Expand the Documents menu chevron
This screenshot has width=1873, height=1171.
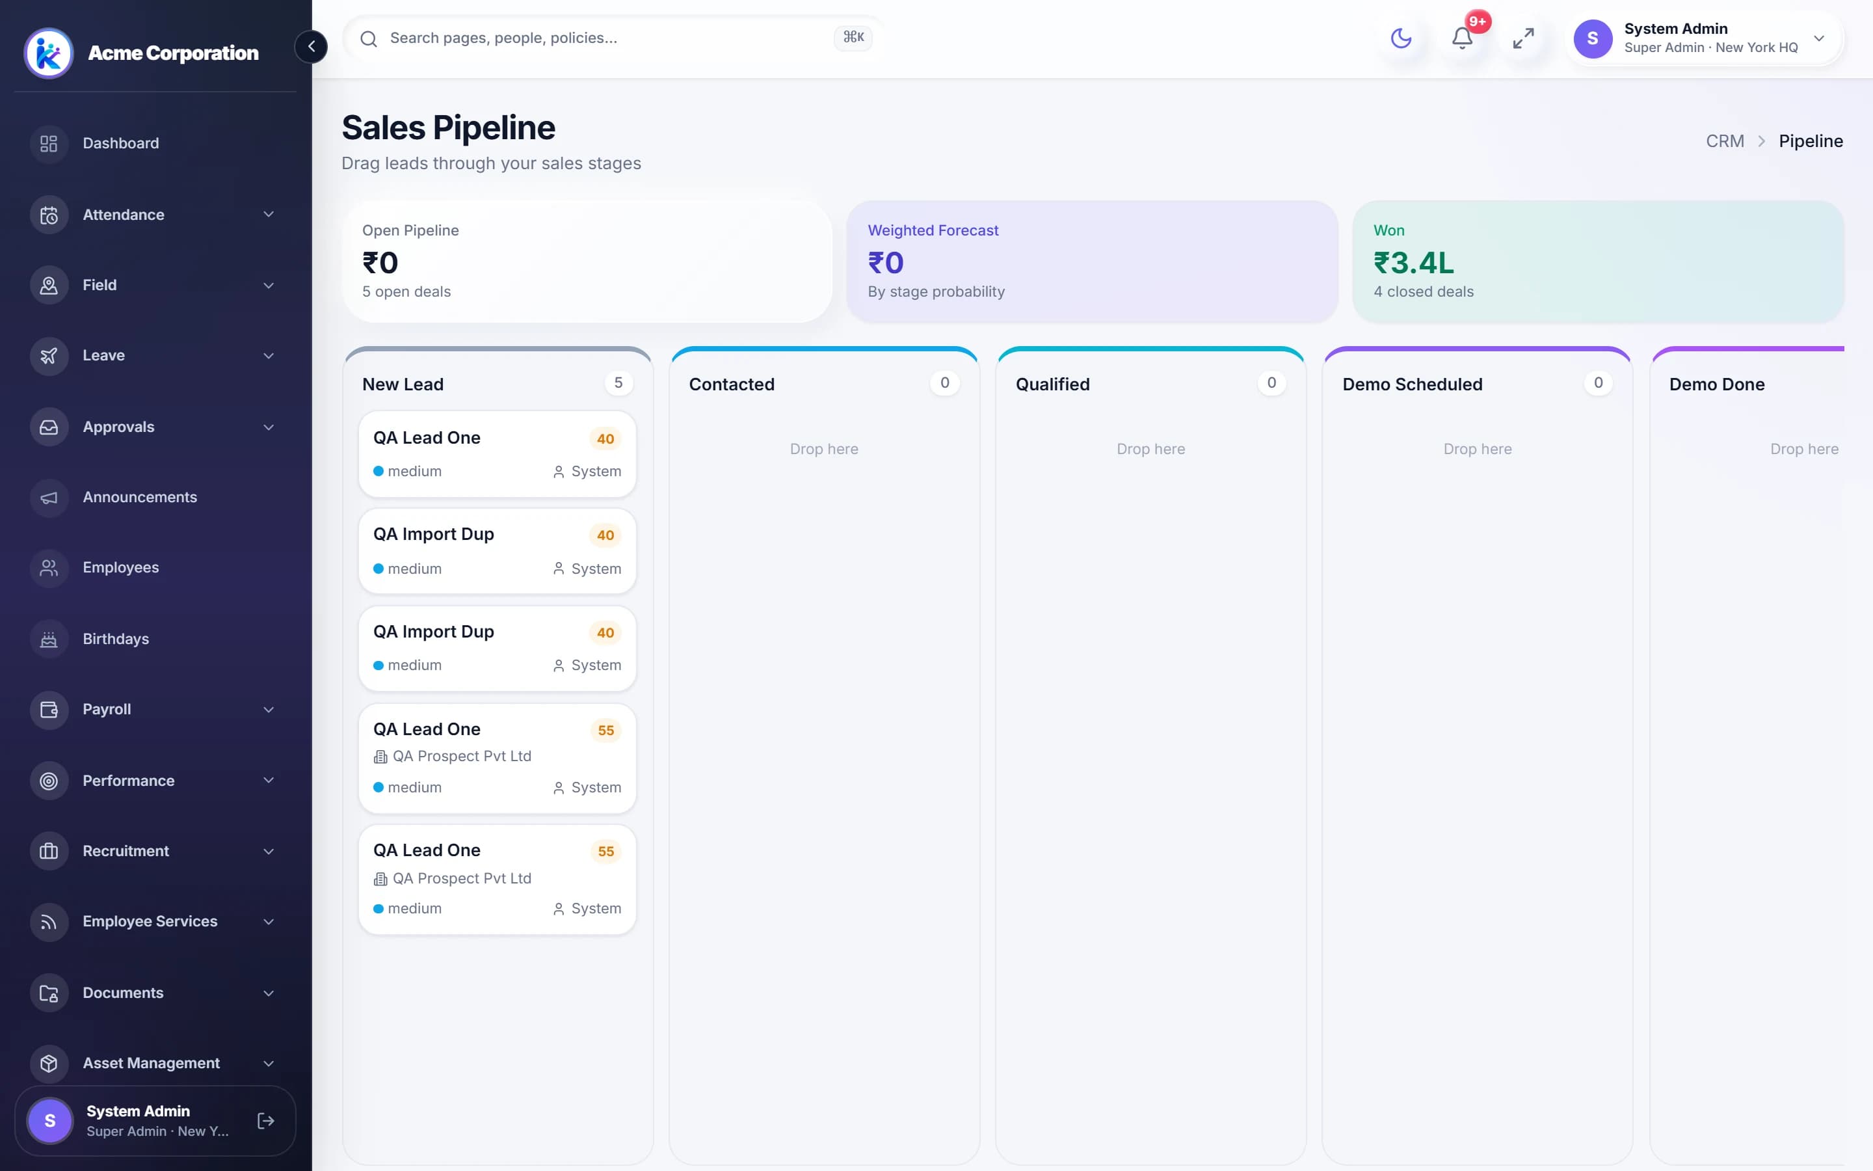pyautogui.click(x=269, y=993)
